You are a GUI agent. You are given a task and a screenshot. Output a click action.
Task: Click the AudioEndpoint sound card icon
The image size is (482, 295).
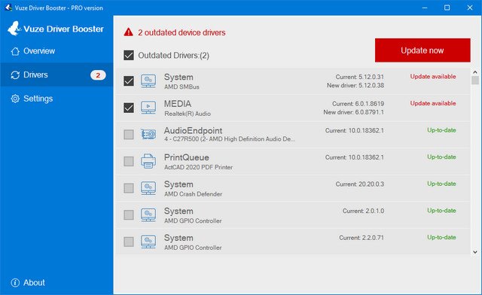click(x=148, y=134)
